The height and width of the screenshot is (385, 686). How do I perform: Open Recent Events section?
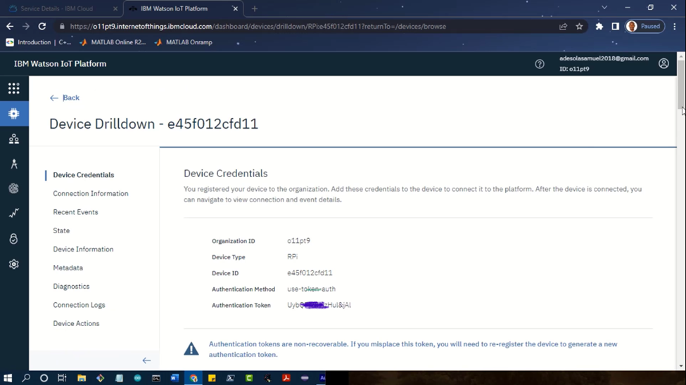click(75, 212)
